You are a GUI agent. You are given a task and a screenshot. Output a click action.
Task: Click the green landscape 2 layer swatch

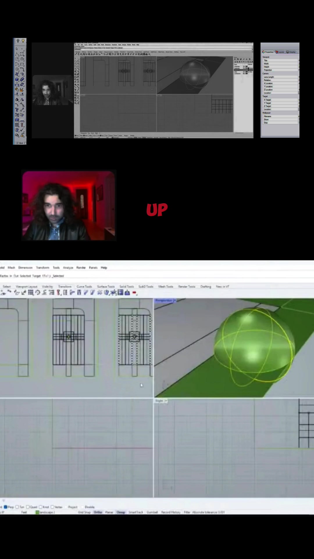(x=37, y=512)
